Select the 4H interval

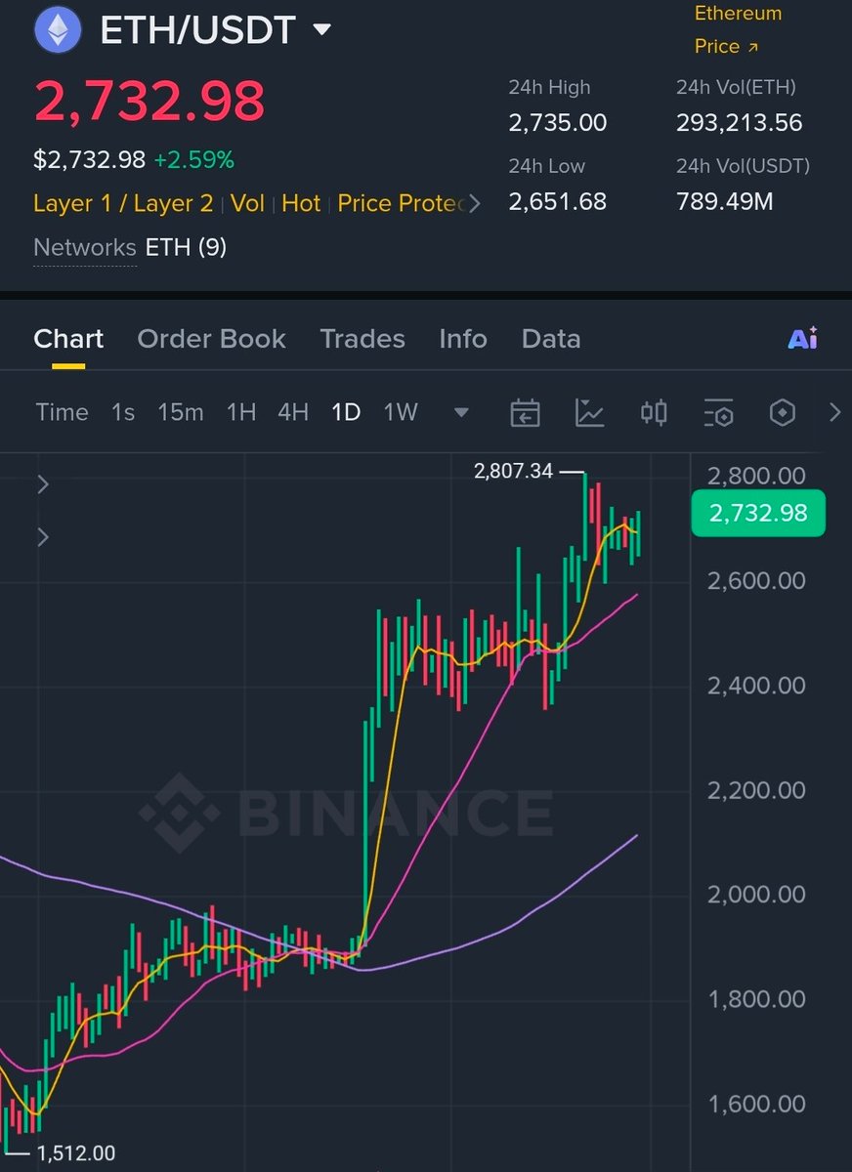[x=293, y=412]
